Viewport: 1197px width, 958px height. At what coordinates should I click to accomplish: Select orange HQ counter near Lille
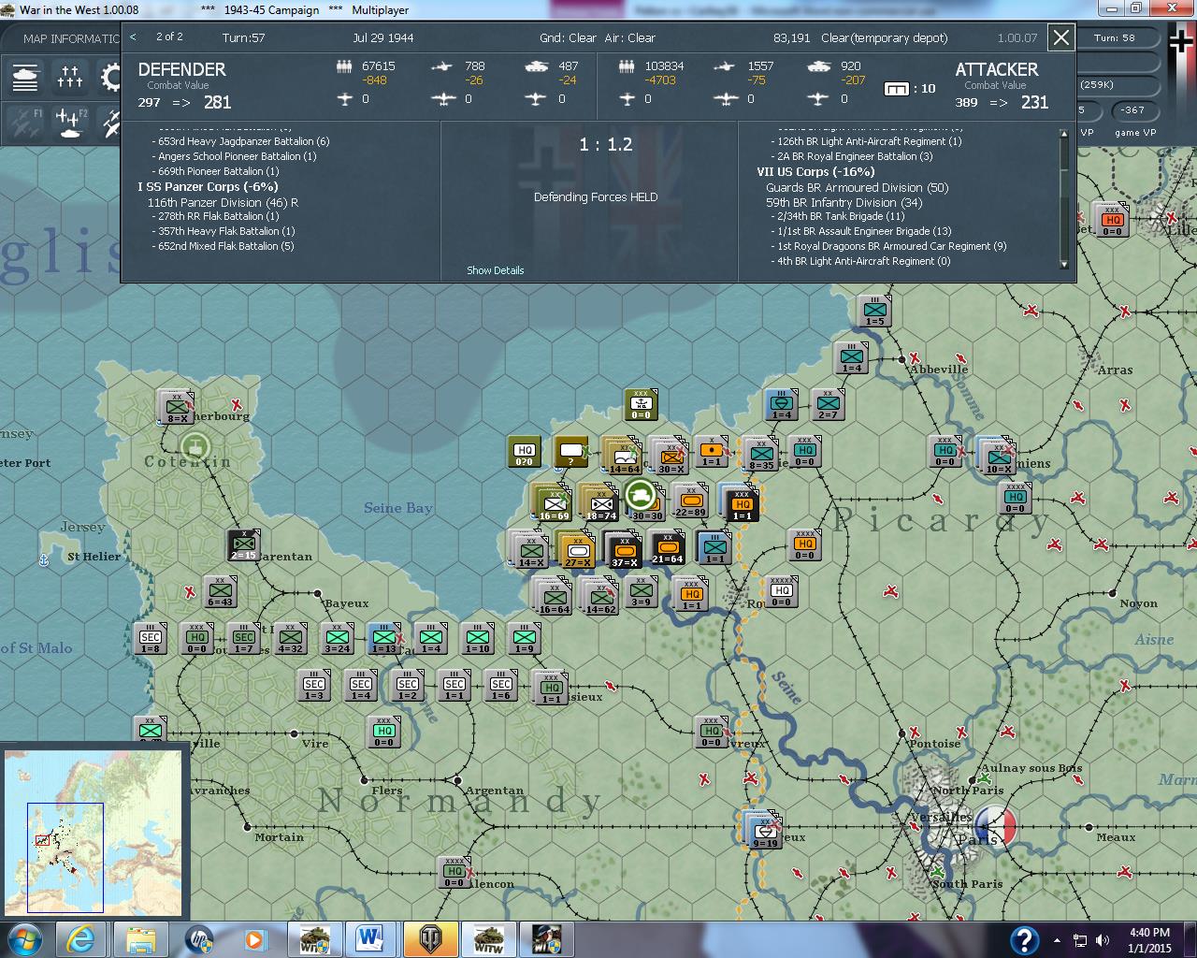pyautogui.click(x=1112, y=221)
